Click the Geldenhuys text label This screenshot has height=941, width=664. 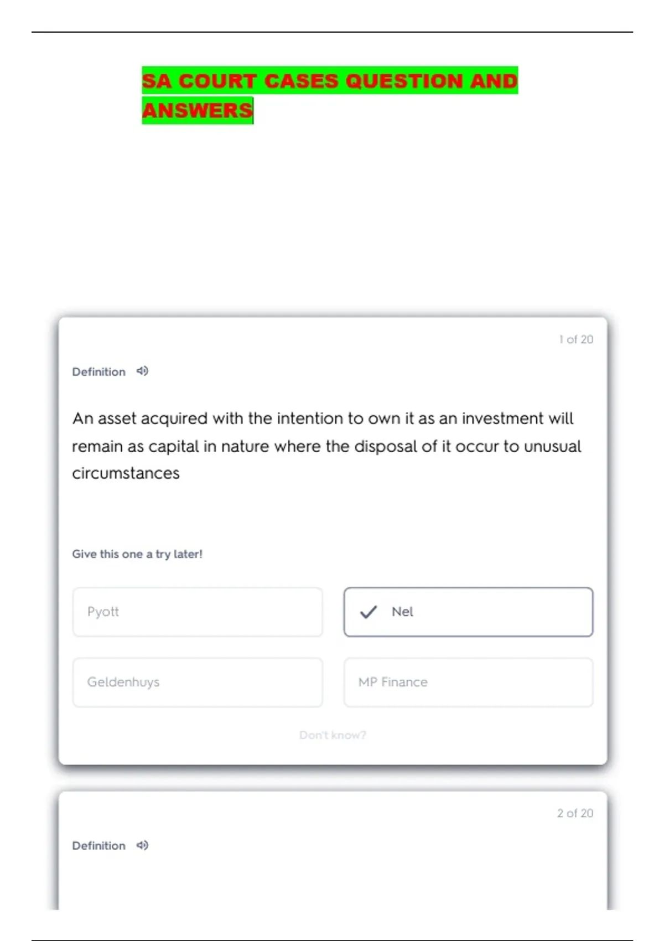[123, 682]
